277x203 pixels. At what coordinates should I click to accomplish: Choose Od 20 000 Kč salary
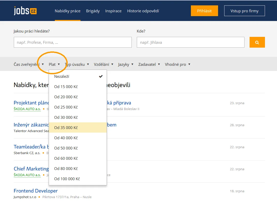[78, 97]
